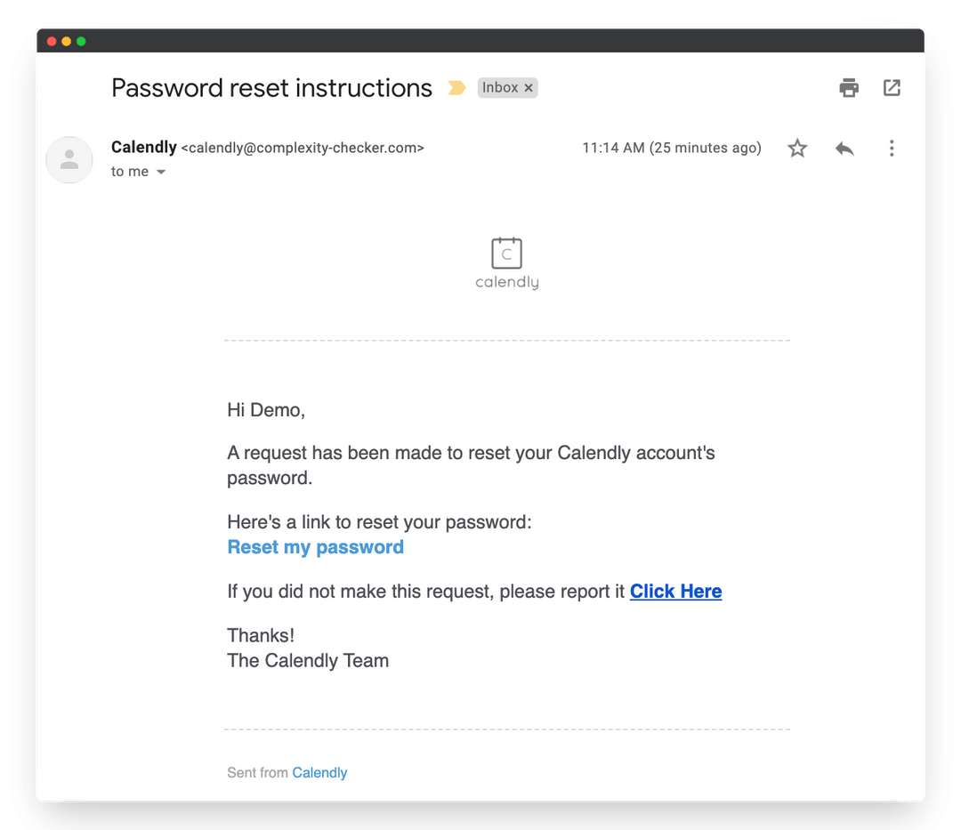Click the 'Click Here' report link

pos(675,591)
